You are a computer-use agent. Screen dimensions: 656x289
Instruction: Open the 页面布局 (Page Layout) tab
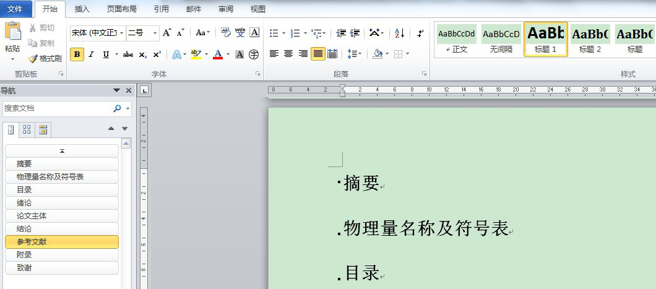point(121,9)
